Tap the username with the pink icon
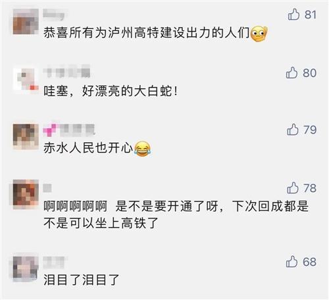This screenshot has width=329, height=300. (69, 130)
